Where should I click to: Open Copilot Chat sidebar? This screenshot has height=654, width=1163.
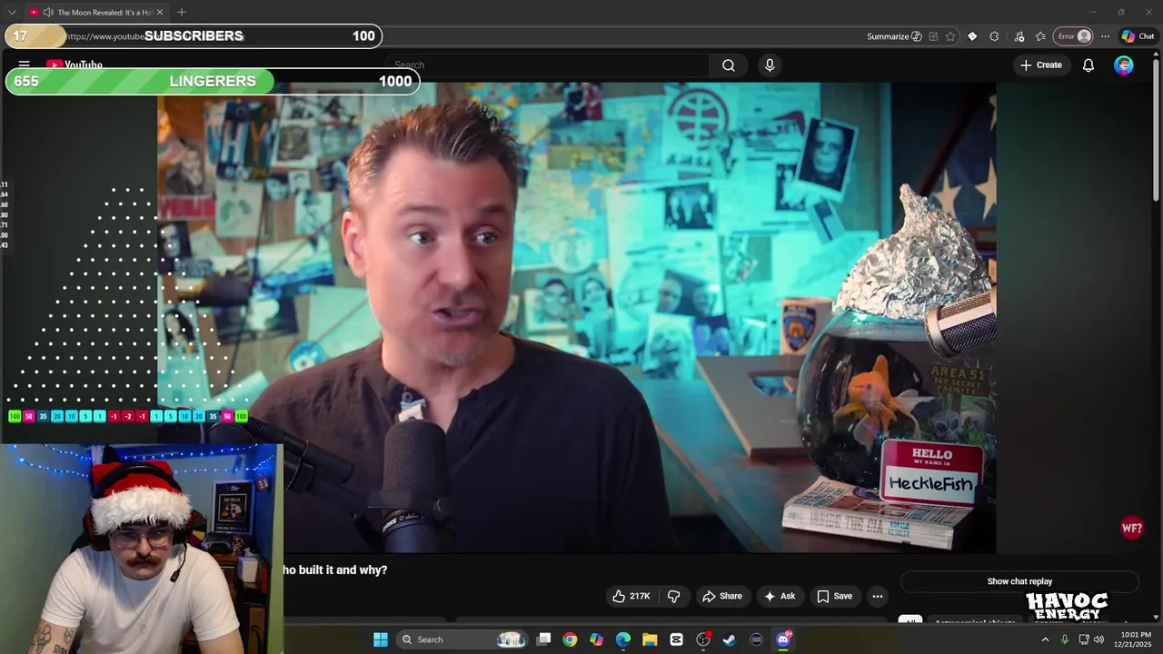coord(1138,36)
